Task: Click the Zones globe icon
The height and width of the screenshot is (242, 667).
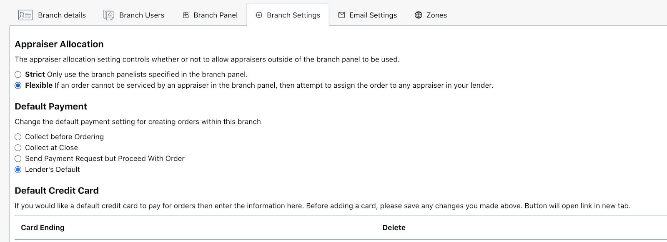Action: pos(419,15)
